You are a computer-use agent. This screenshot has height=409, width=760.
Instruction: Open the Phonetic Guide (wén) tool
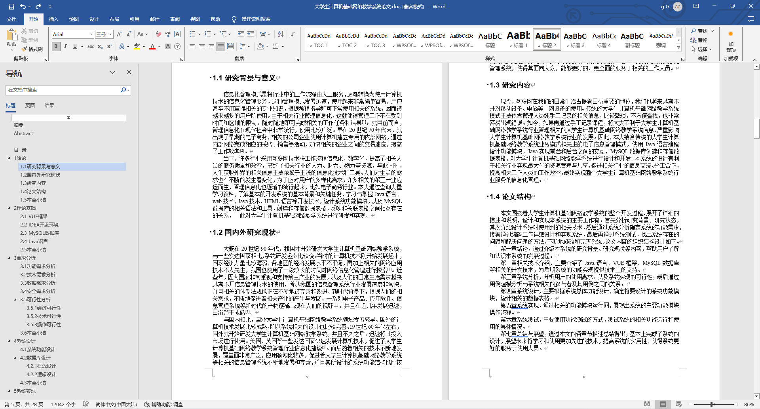pyautogui.click(x=168, y=34)
